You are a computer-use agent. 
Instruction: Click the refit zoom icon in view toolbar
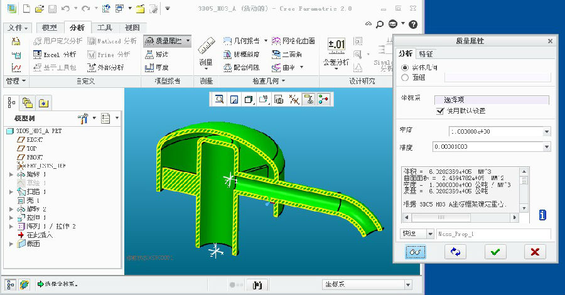(x=219, y=99)
